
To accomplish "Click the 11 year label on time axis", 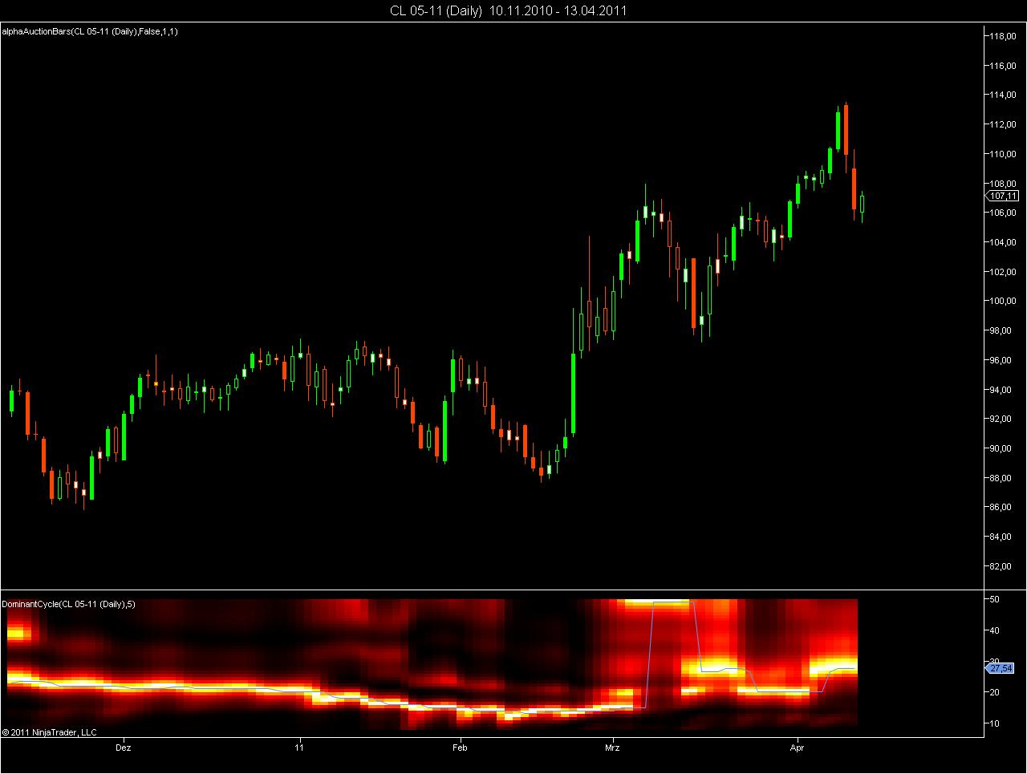I will coord(300,747).
